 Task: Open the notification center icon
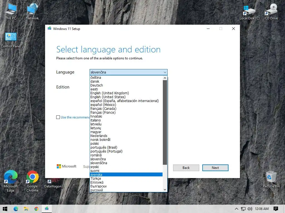point(276,209)
